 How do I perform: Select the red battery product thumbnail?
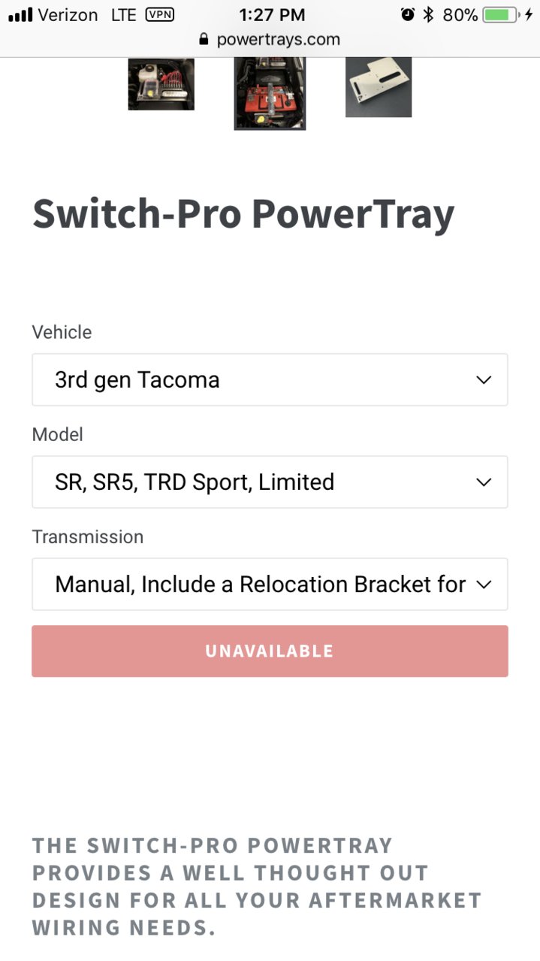pos(270,93)
